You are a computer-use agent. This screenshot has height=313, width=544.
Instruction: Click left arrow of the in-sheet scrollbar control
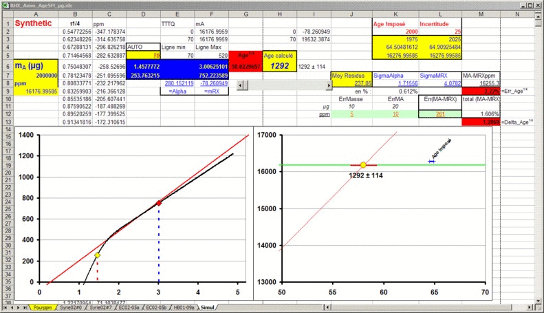tap(240, 85)
